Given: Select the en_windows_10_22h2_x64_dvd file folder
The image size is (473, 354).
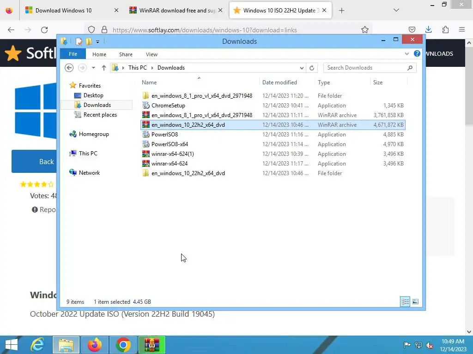Looking at the screenshot, I should (x=273, y=173).
